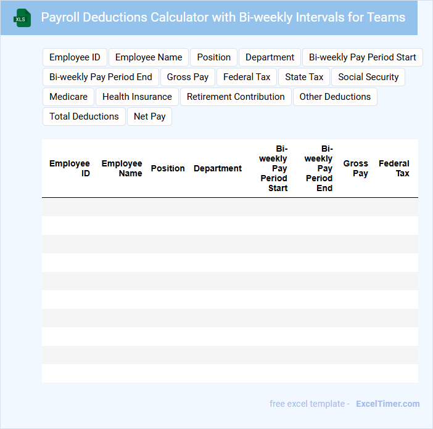Select the Total Deductions tag
The height and width of the screenshot is (429, 433).
(84, 116)
